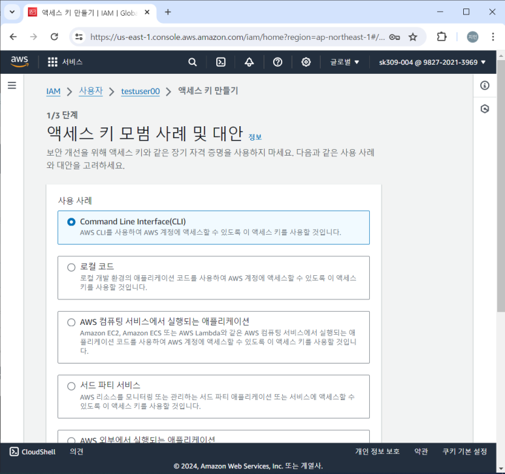The width and height of the screenshot is (505, 474).
Task: Open the 서비스 services grid menu
Action: point(65,62)
